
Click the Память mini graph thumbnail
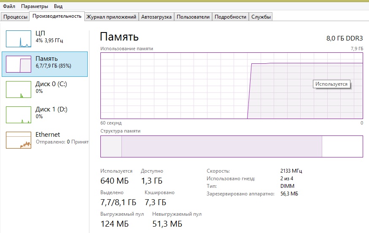(19, 64)
